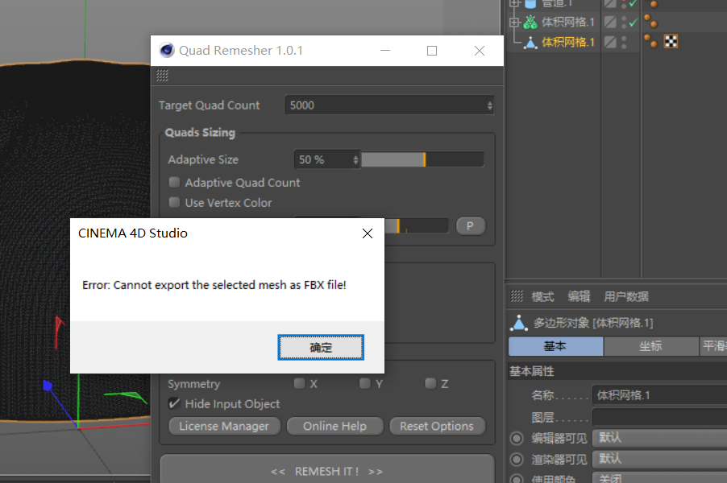Expand the green 体积网格.1 volume mesher tree node
The image size is (727, 483).
[513, 22]
